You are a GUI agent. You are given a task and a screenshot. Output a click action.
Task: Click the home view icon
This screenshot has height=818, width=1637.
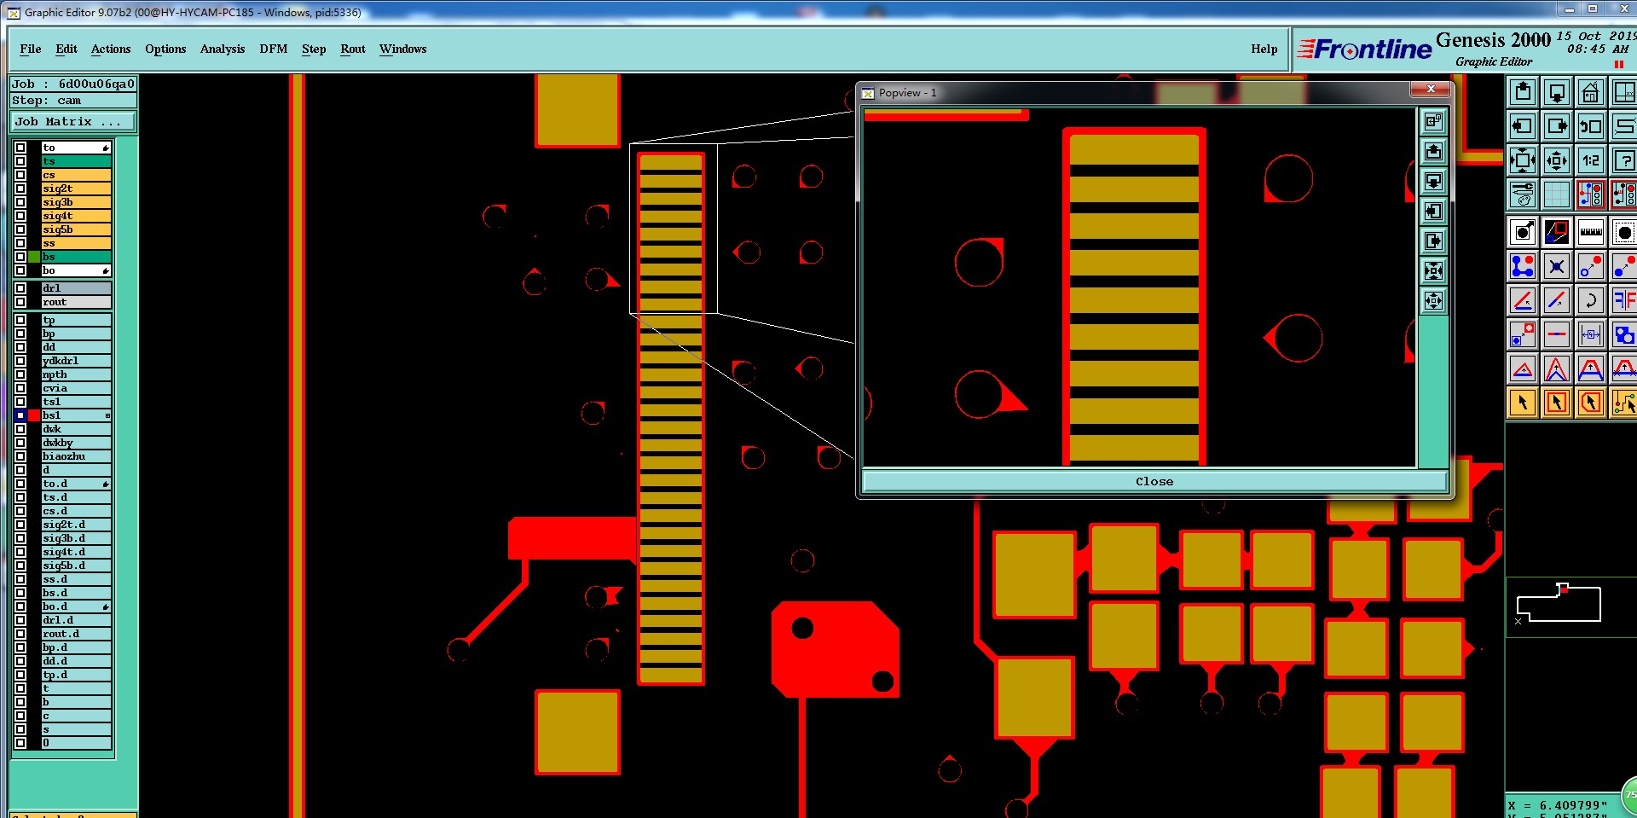tap(1591, 92)
